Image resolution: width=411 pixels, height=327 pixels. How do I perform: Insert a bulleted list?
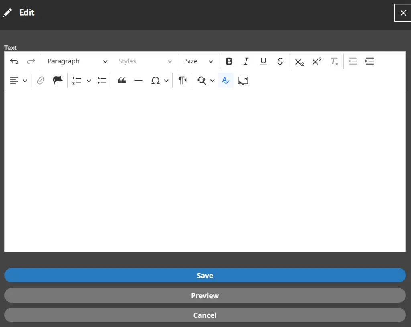(x=102, y=81)
